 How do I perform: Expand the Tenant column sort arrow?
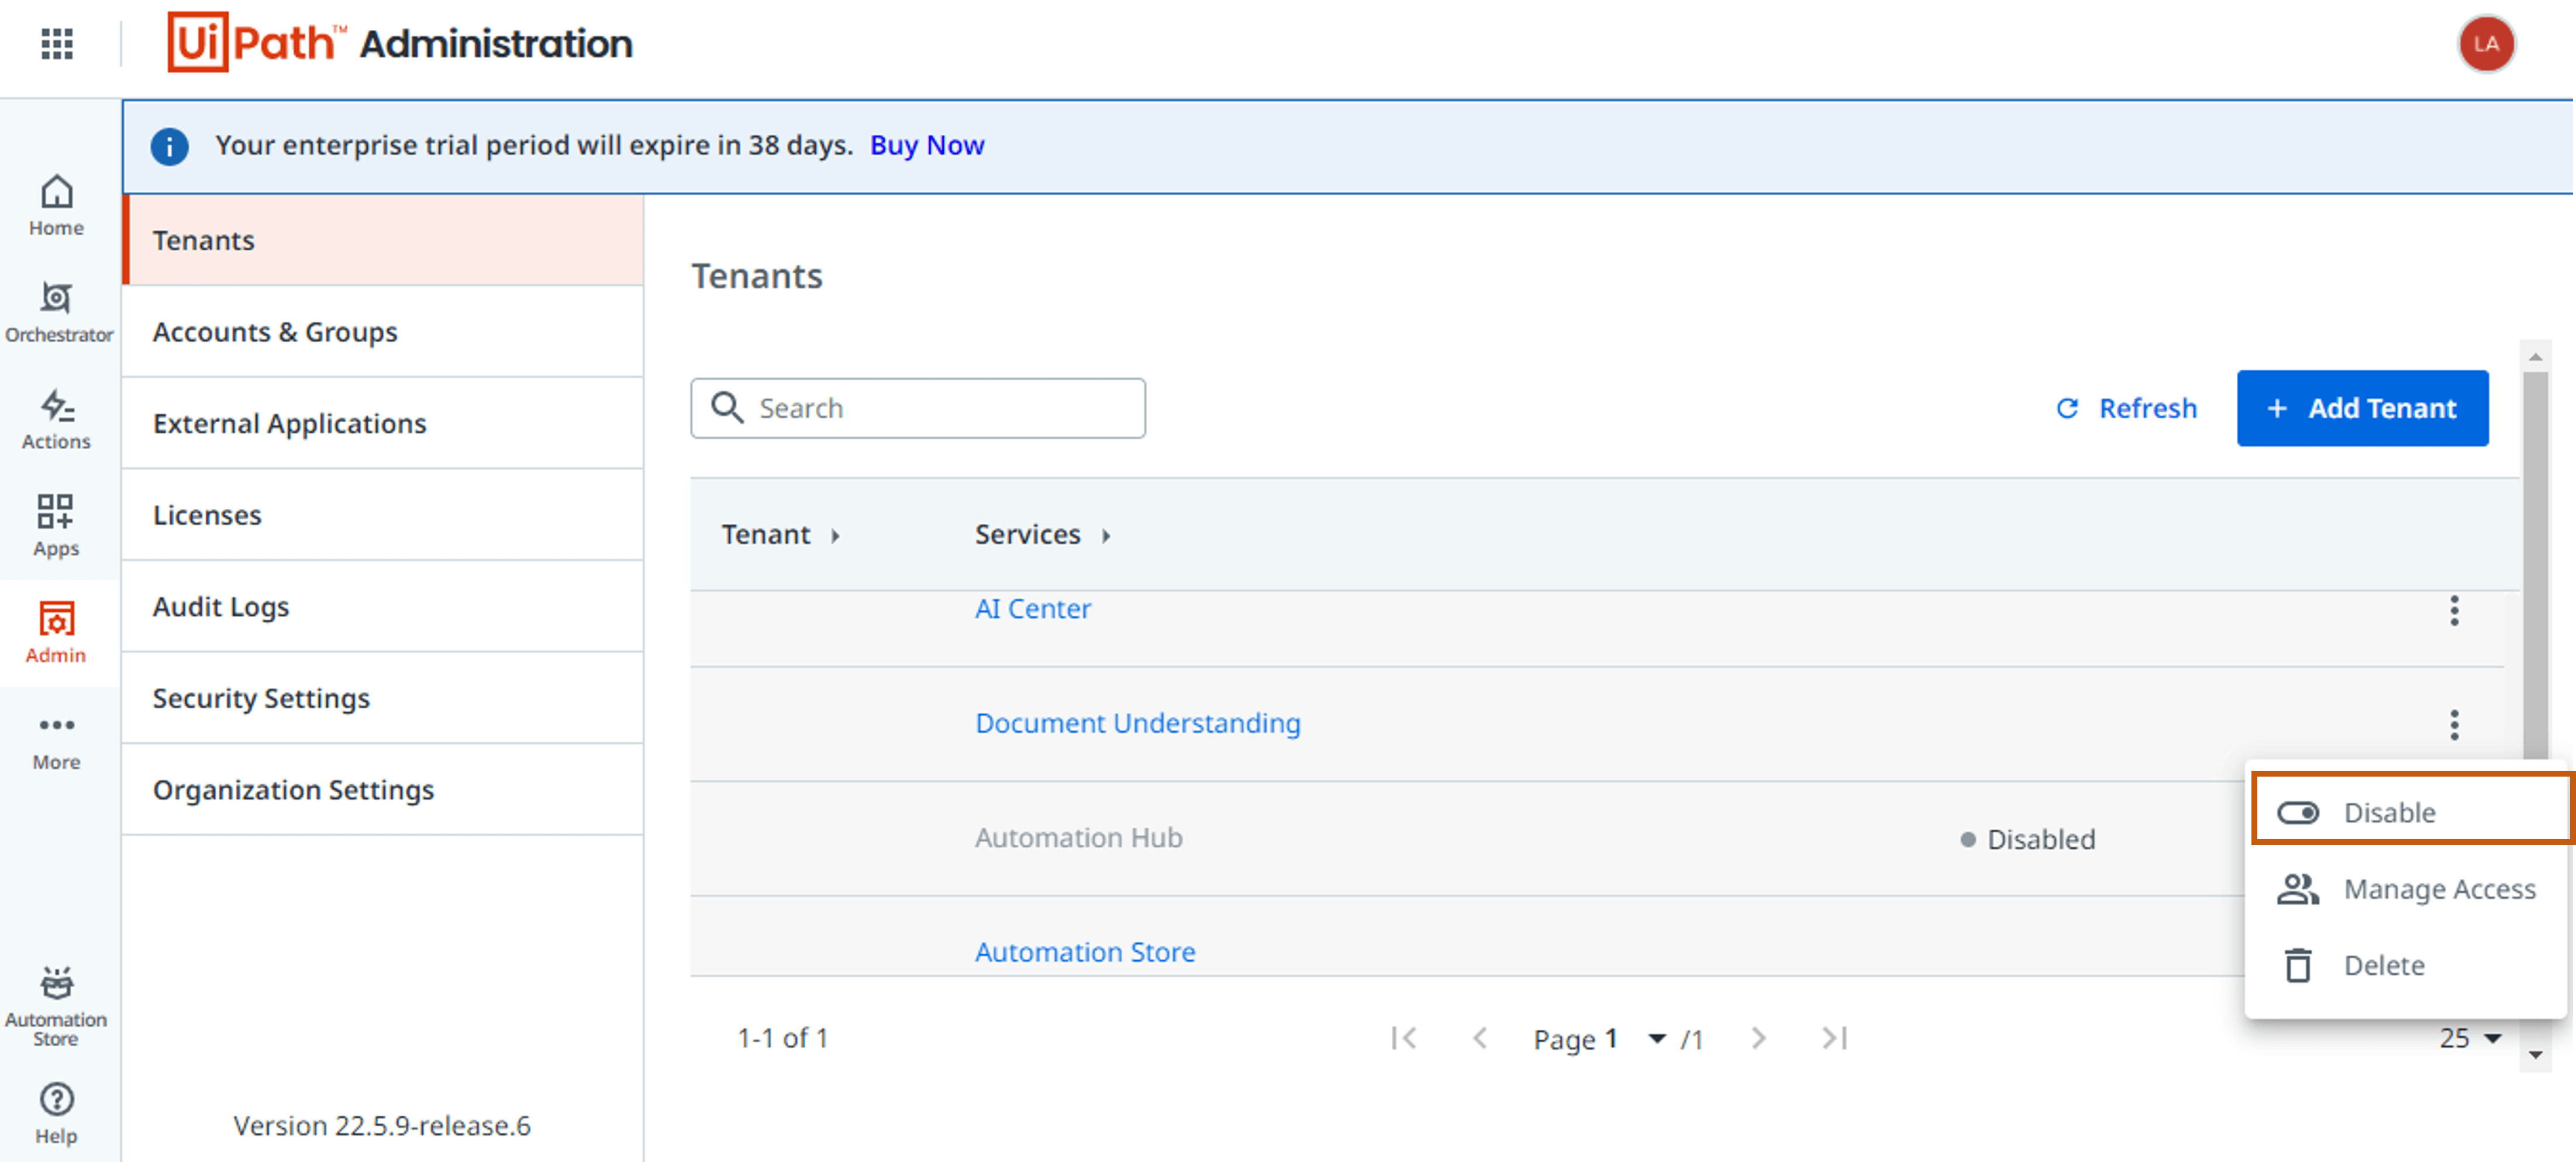pyautogui.click(x=835, y=536)
